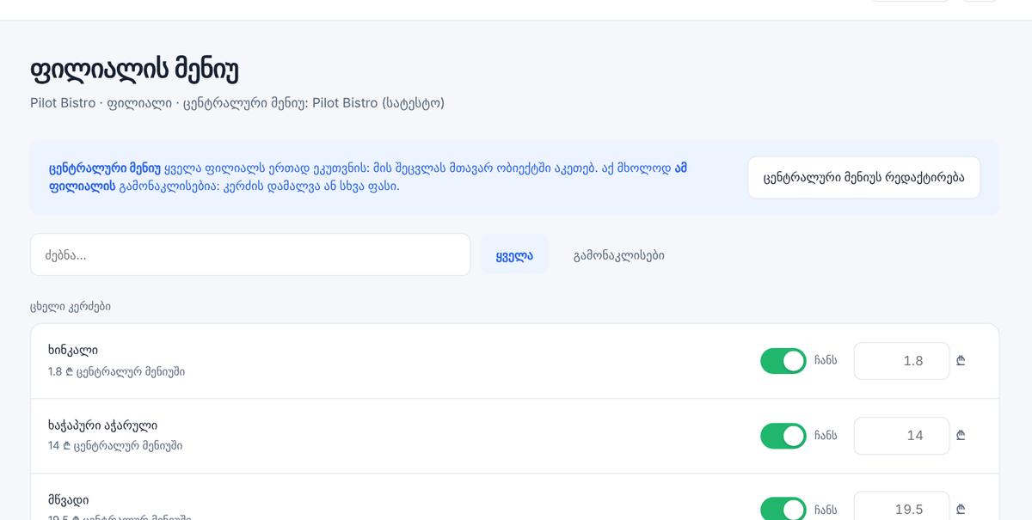1032x520 pixels.
Task: Open the ცენტრალური მენიუს რედაქტირება button
Action: [x=863, y=178]
